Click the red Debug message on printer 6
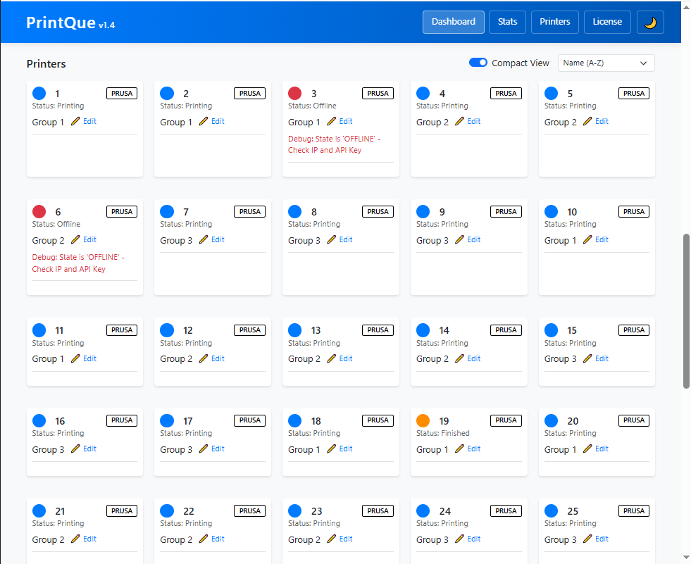Image resolution: width=691 pixels, height=564 pixels. click(x=78, y=263)
